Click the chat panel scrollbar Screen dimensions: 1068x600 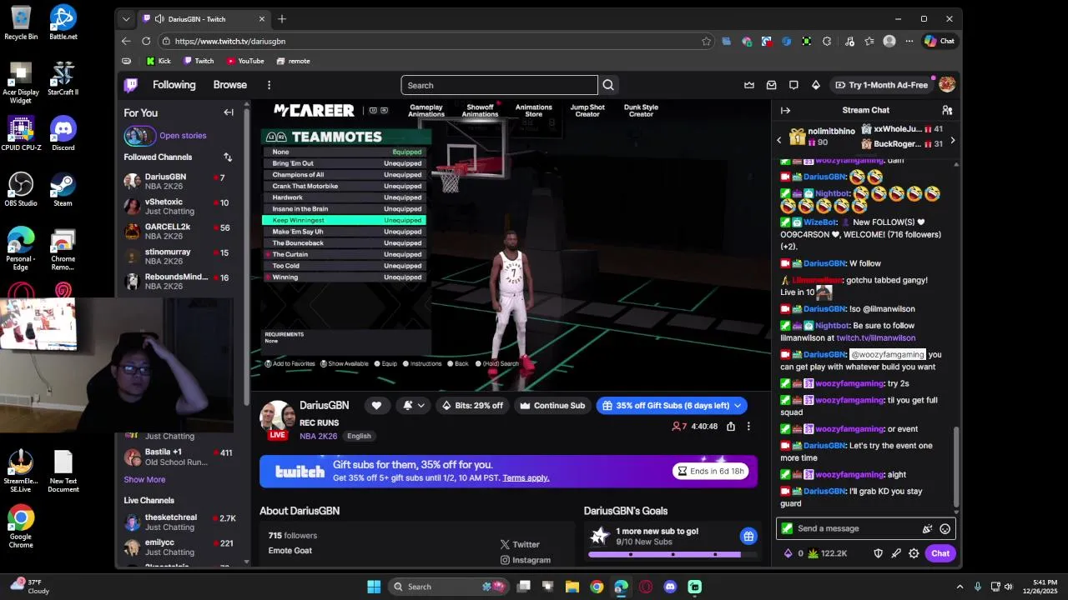pos(956,467)
